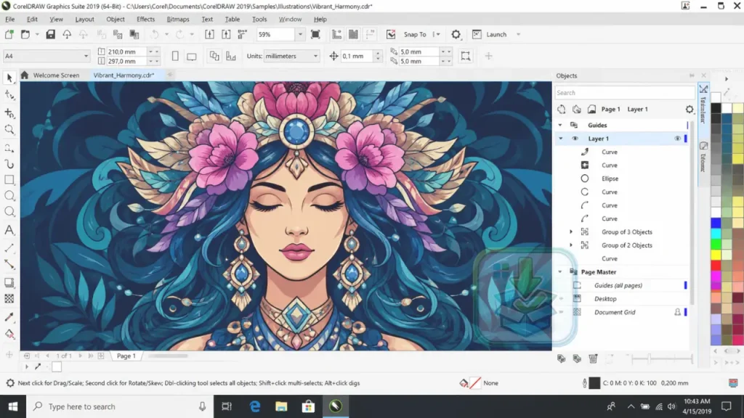Image resolution: width=744 pixels, height=418 pixels.
Task: Select the Desktop item in Page Master
Action: [605, 298]
